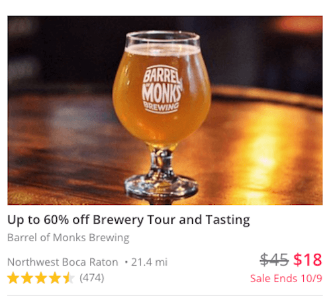Select the fourth gold rating star
Viewport: 331px width, 296px height.
55,278
